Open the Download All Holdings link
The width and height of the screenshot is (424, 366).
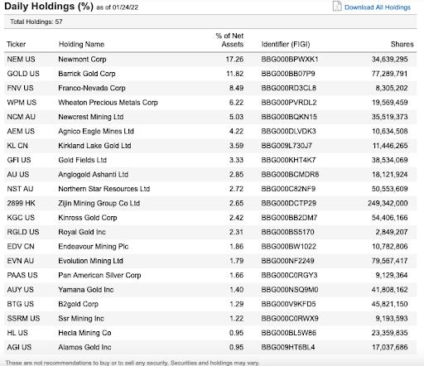pyautogui.click(x=378, y=7)
